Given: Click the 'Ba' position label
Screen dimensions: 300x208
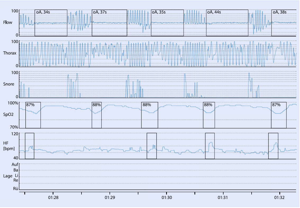Looking at the screenshot, I should (16, 170).
